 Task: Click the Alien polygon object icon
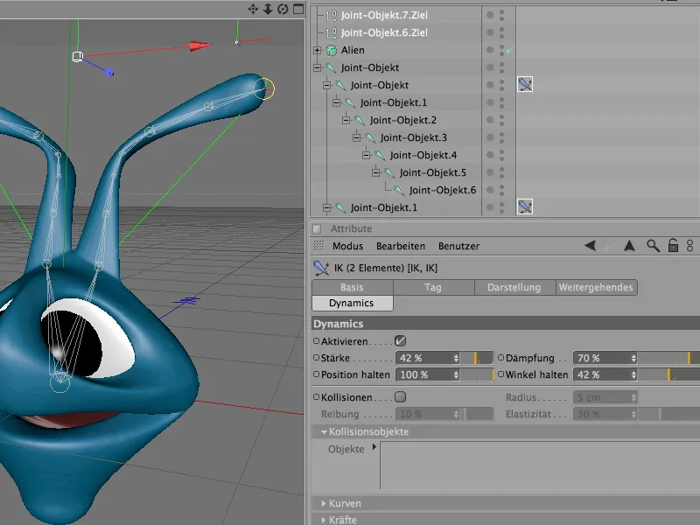click(332, 51)
